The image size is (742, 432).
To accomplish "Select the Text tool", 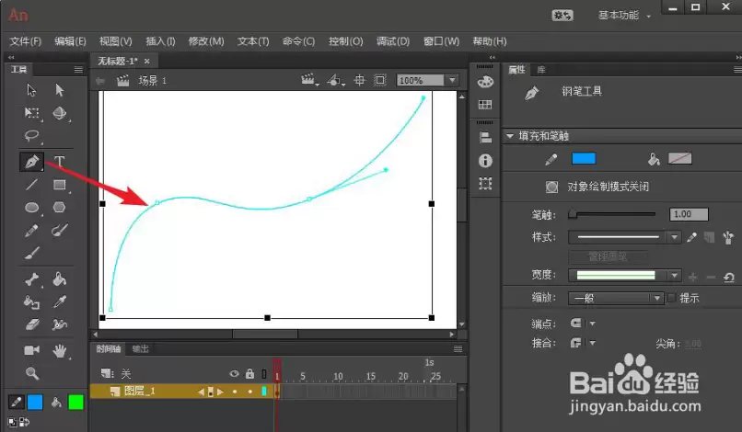I will [x=59, y=162].
